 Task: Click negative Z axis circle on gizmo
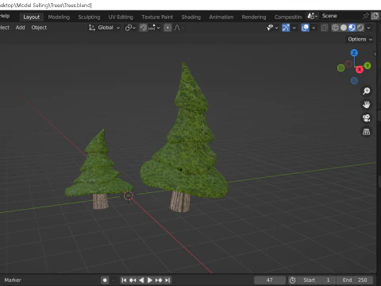point(354,81)
